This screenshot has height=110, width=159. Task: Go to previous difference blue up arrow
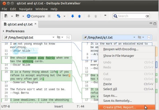click(x=79, y=16)
